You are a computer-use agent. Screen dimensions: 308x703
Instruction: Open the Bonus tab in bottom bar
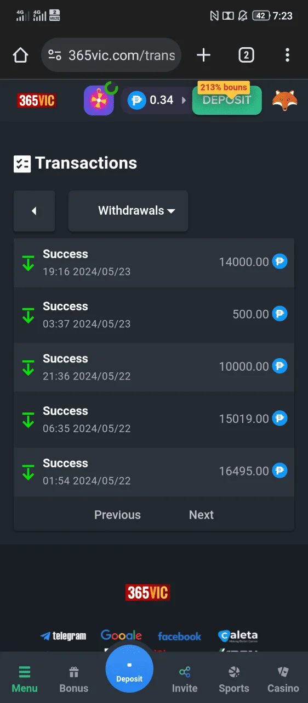click(74, 679)
